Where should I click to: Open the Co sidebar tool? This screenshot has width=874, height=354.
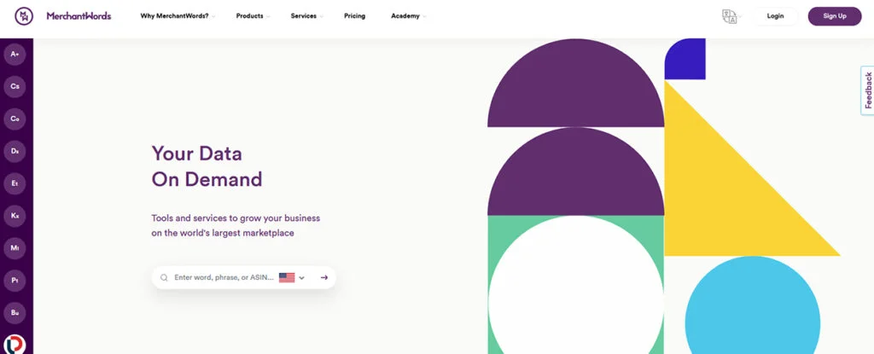pyautogui.click(x=15, y=119)
